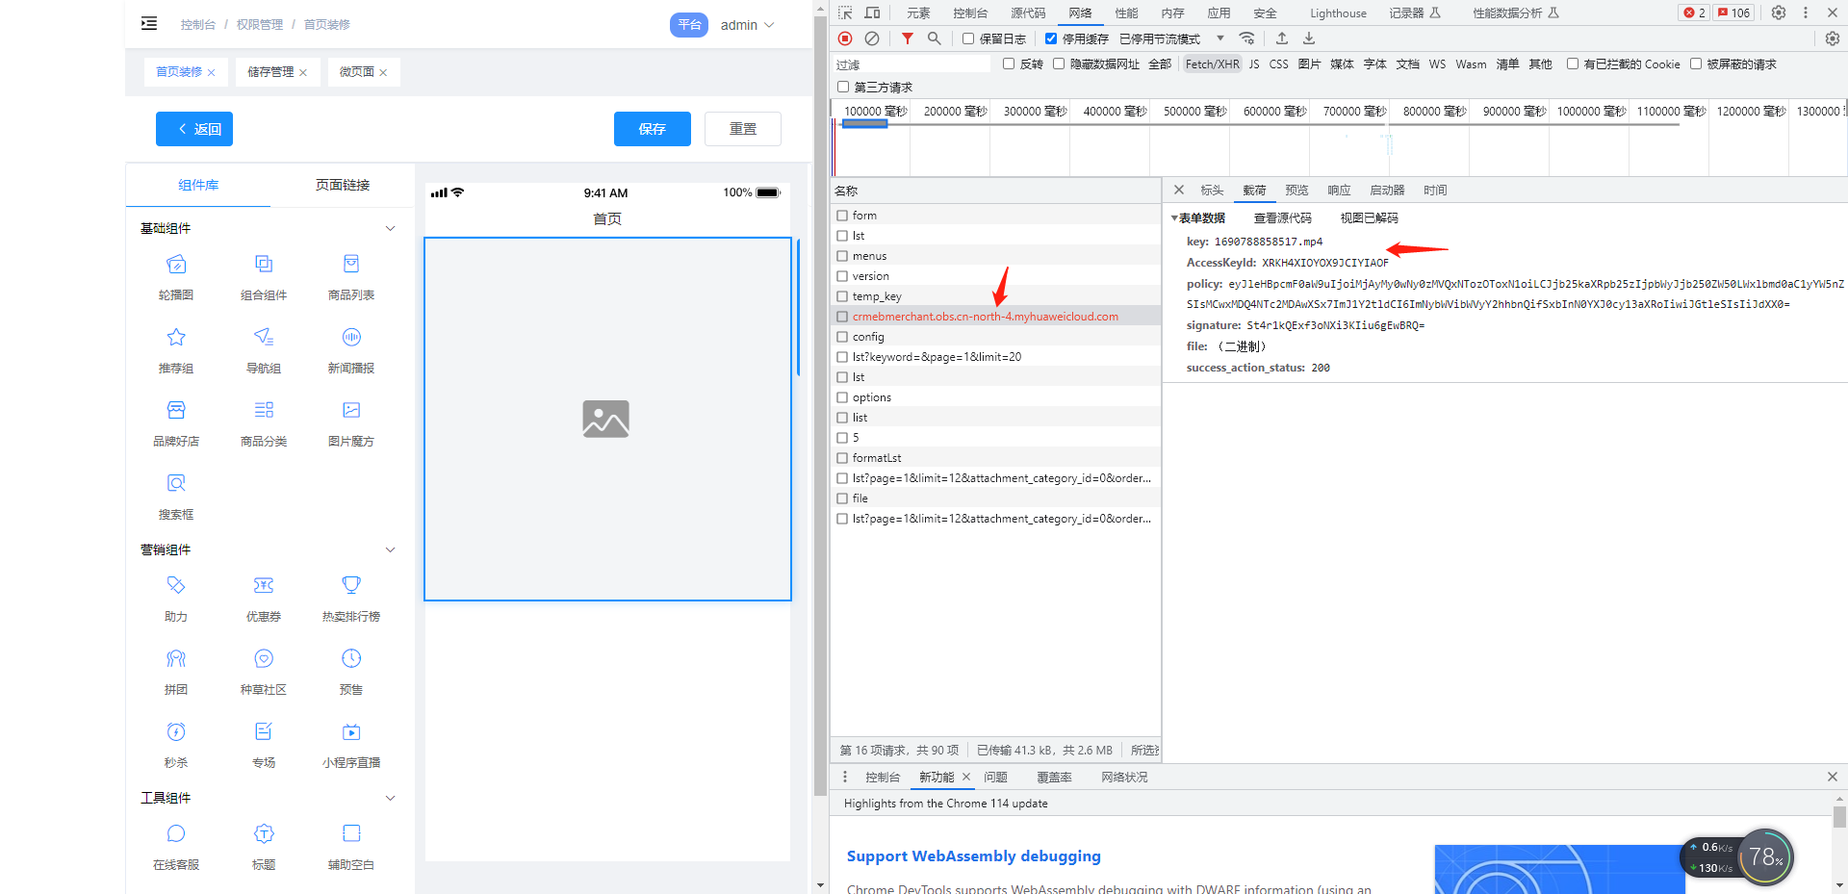1848x894 pixels.
Task: Enable 隐藏数据网址 checkbox
Action: tap(1059, 64)
